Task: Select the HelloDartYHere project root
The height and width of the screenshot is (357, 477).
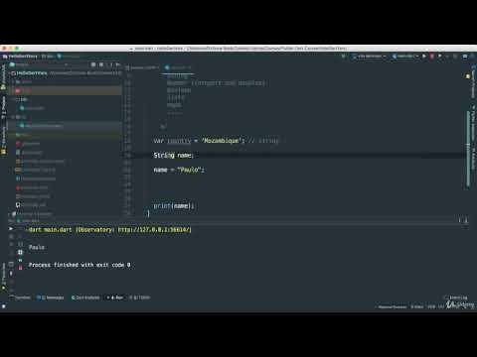Action: tap(32, 73)
